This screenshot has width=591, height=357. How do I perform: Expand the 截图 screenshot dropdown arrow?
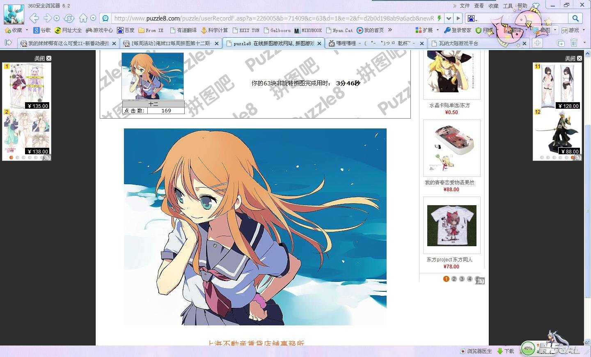555,30
